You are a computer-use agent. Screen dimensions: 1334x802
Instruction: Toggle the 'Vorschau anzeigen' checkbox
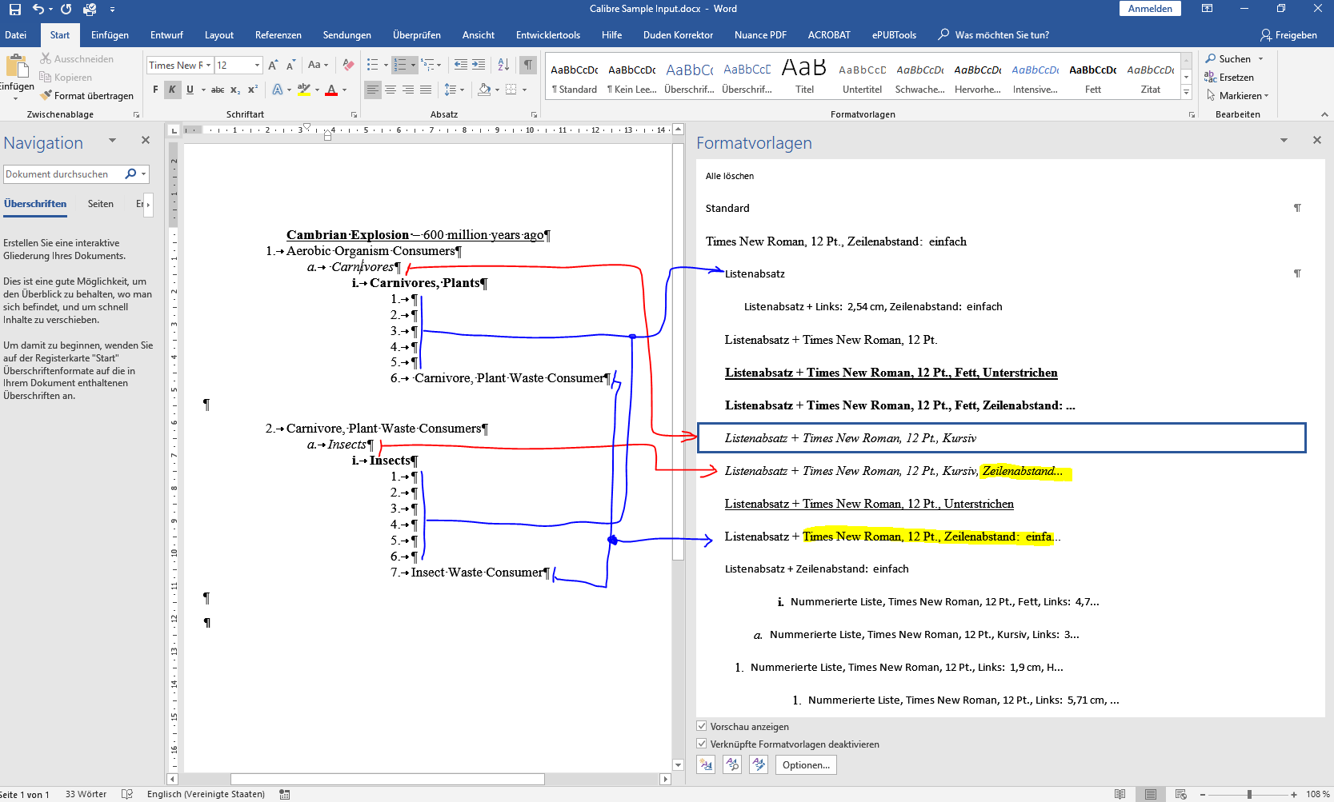(702, 727)
